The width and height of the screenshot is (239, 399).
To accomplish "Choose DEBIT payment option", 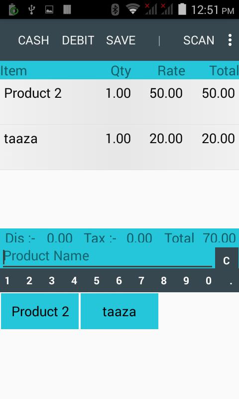I will pyautogui.click(x=78, y=40).
